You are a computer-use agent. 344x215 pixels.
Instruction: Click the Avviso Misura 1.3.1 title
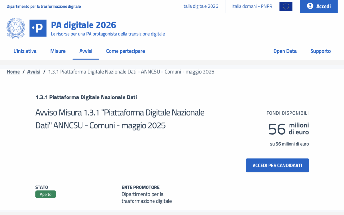coord(120,119)
